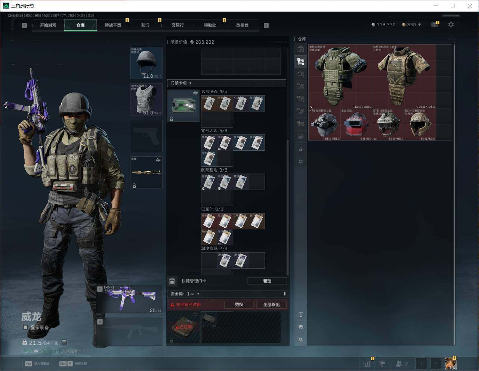Select the empty secondary weapon slot 2
The height and width of the screenshot is (371, 479).
(129, 332)
